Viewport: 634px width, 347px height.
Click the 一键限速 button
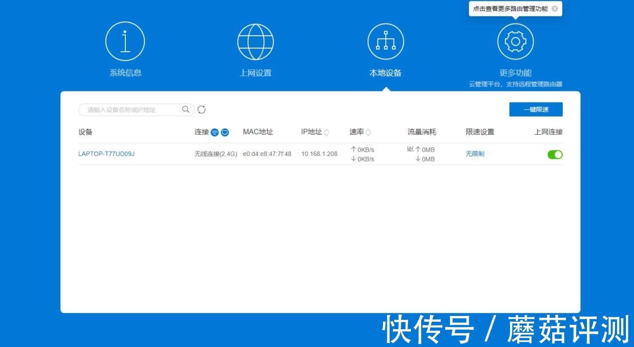536,110
